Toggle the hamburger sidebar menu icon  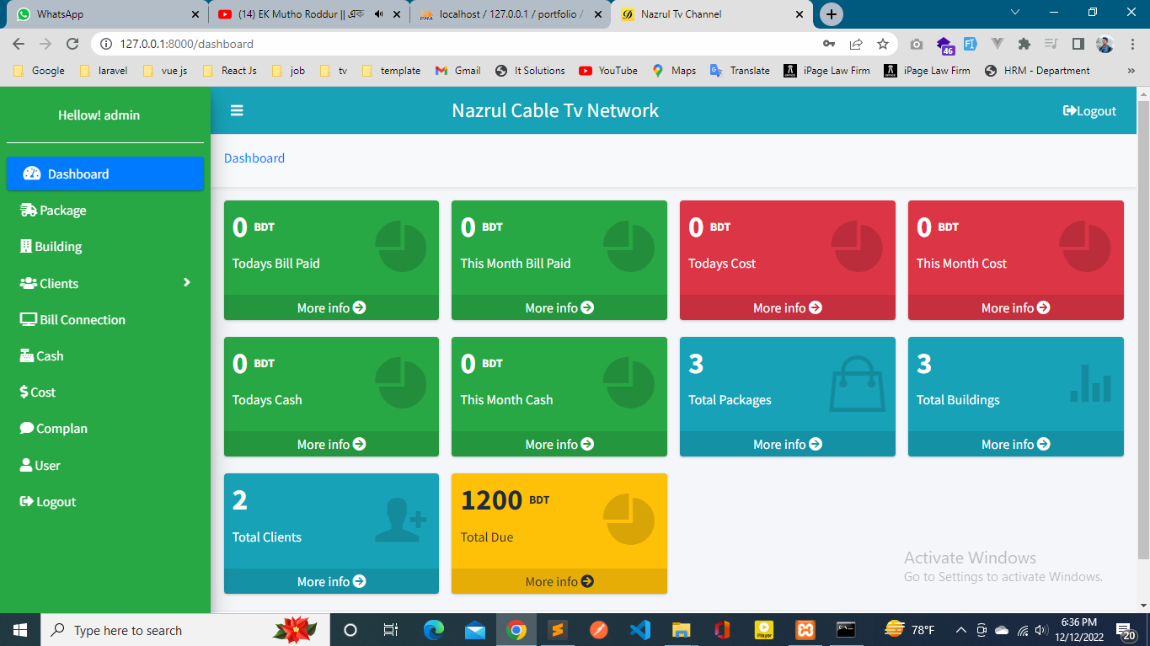[237, 110]
